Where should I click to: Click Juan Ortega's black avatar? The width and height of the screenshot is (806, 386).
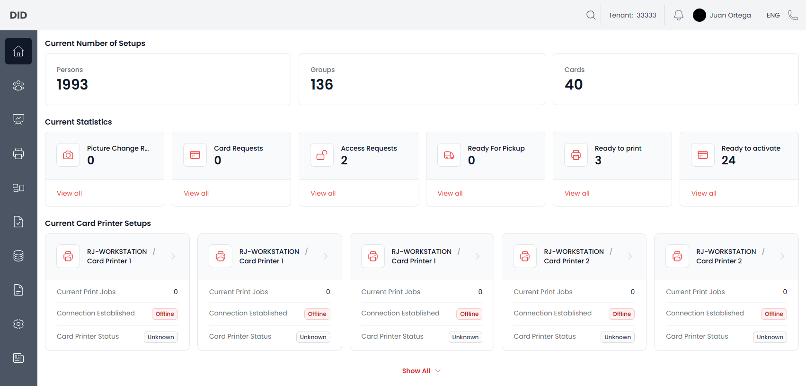(700, 15)
